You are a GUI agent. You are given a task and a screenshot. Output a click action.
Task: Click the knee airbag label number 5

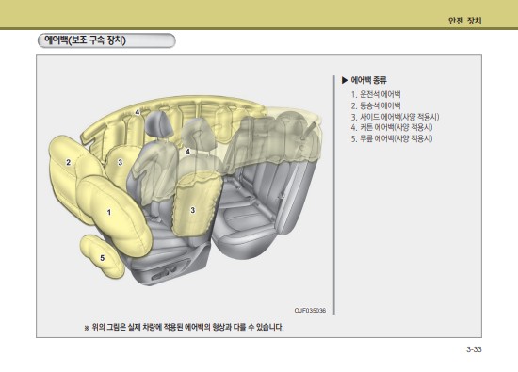[x=103, y=258]
